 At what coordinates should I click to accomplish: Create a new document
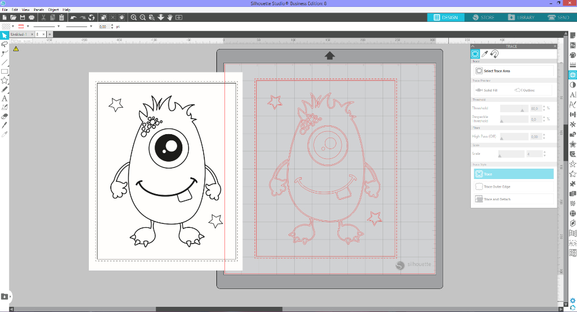(x=5, y=17)
